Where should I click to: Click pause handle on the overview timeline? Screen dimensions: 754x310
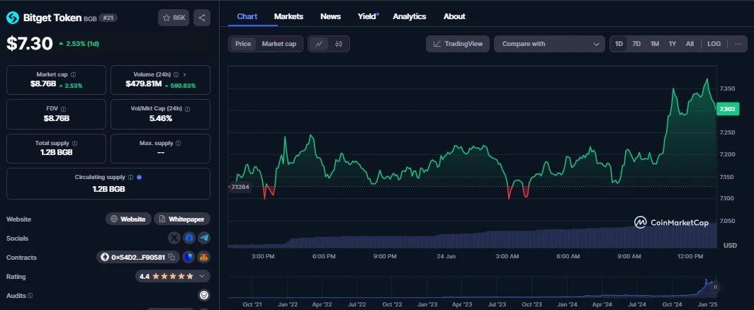pyautogui.click(x=715, y=287)
